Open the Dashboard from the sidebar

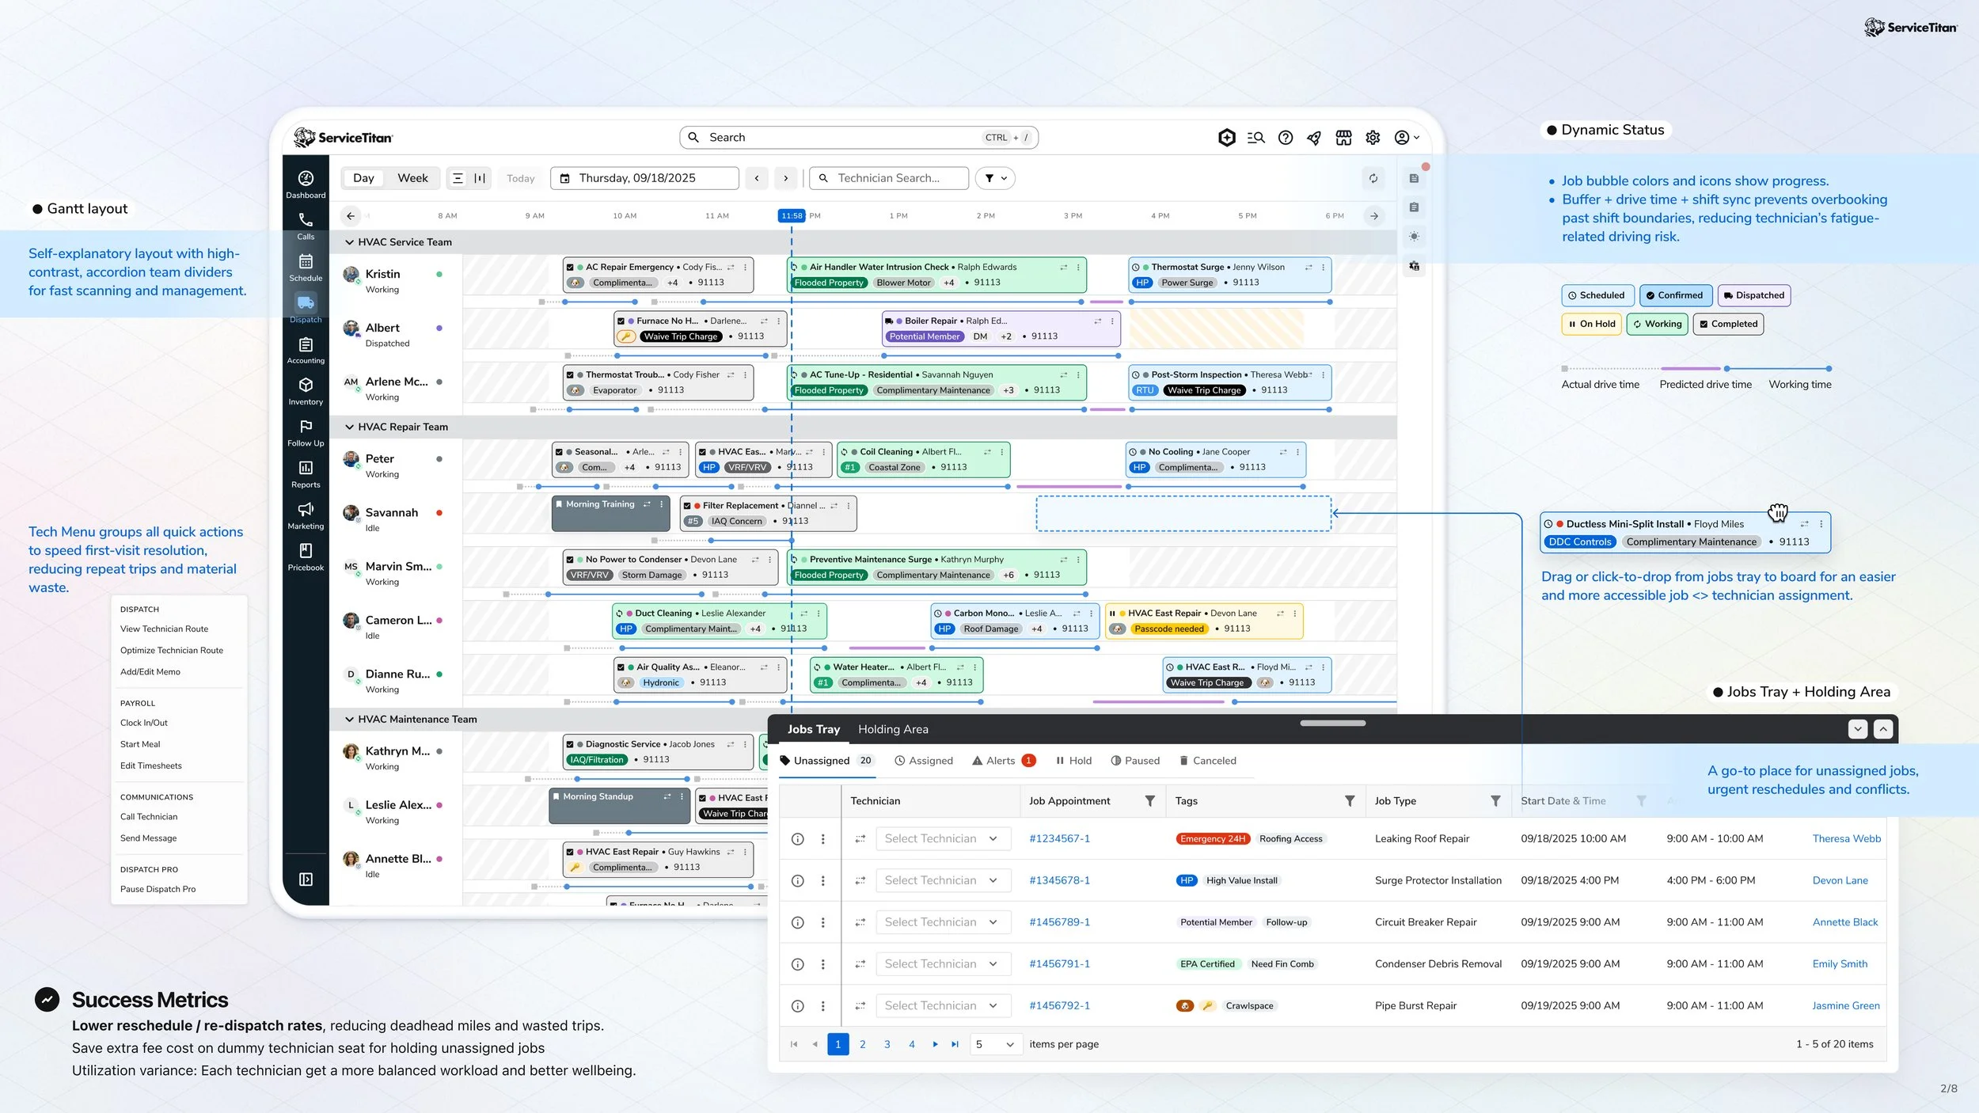point(306,184)
